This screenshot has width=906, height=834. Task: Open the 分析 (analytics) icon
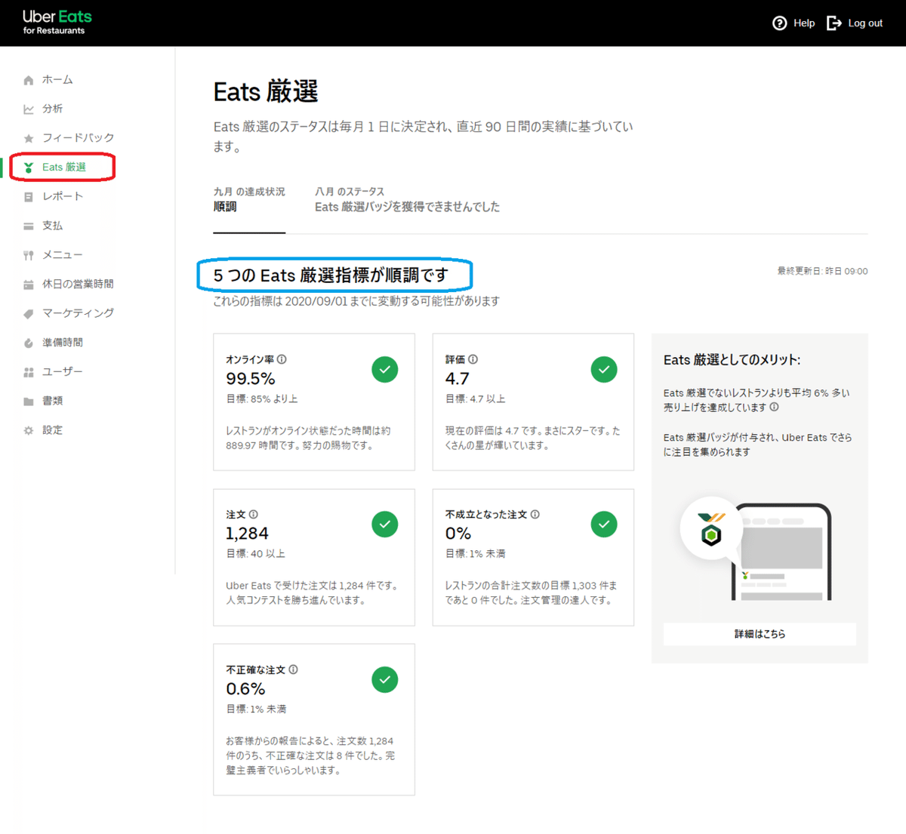(x=28, y=109)
